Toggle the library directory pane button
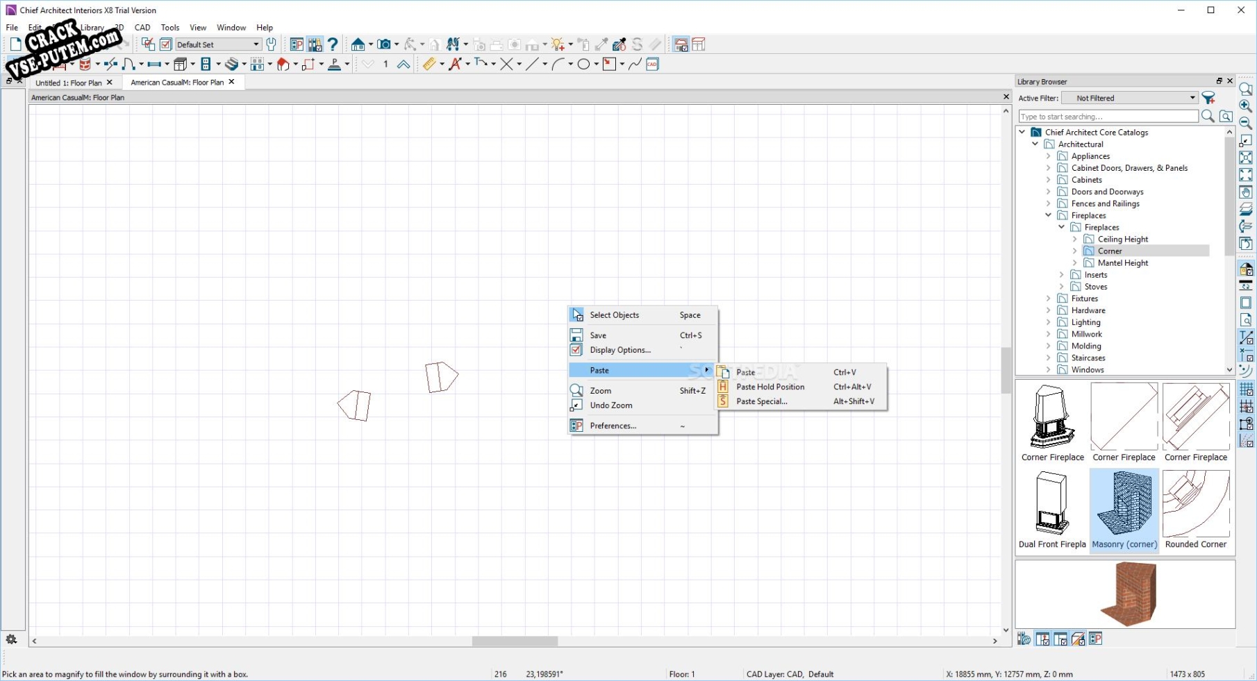Screen dimensions: 1257x681 [1042, 639]
